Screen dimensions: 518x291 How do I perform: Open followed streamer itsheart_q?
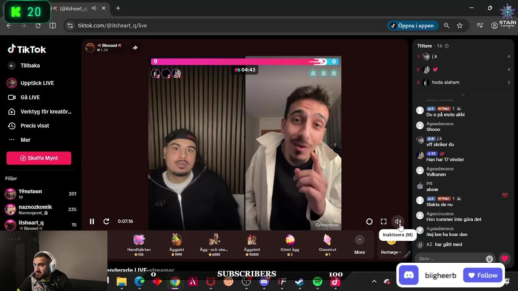click(x=40, y=225)
